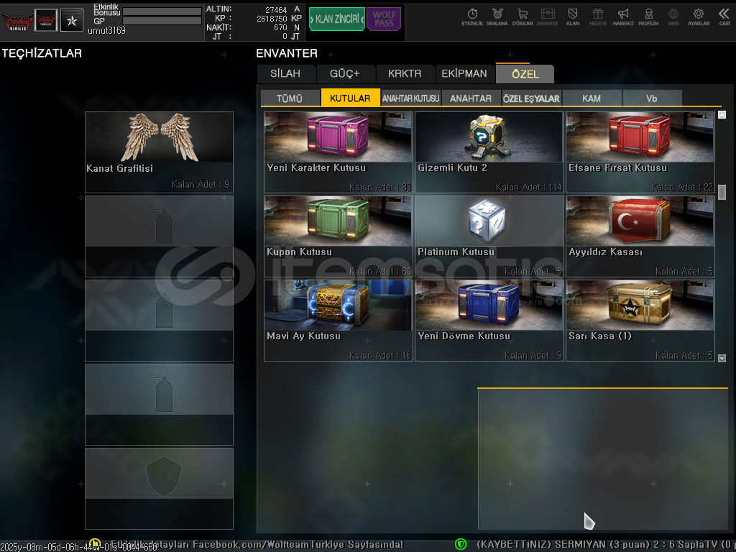Select the ÖZEL inventory tab
Screen dimensions: 736x552
(525, 74)
